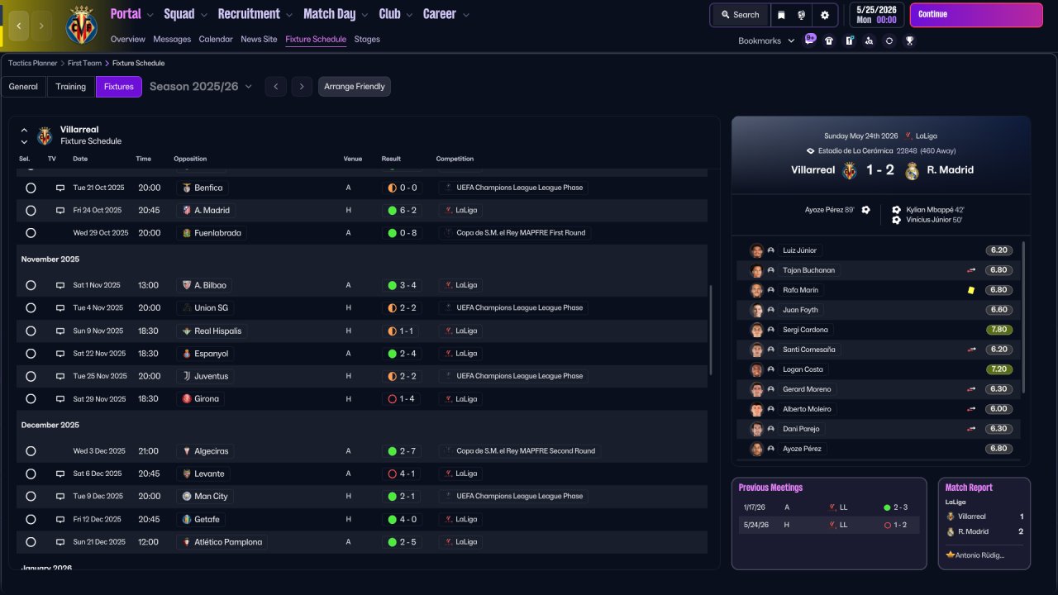Switch to the Overview tab
The image size is (1058, 595).
[x=127, y=39]
